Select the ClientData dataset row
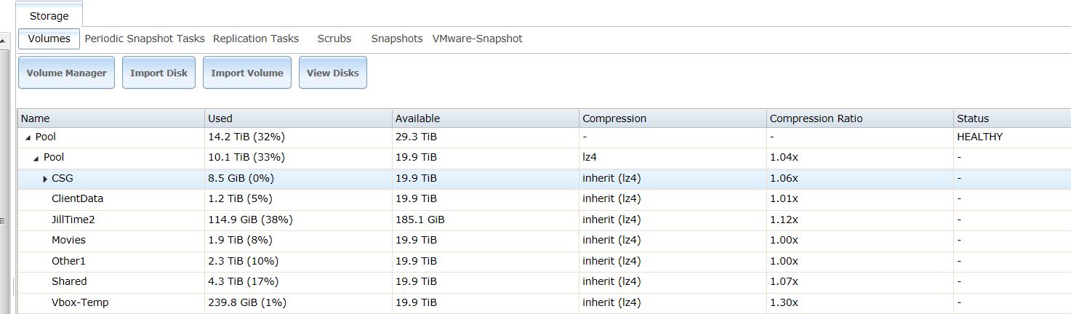Image resolution: width=1071 pixels, height=314 pixels. coord(77,198)
